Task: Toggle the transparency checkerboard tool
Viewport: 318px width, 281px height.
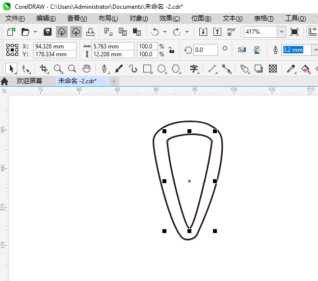Action: click(273, 69)
